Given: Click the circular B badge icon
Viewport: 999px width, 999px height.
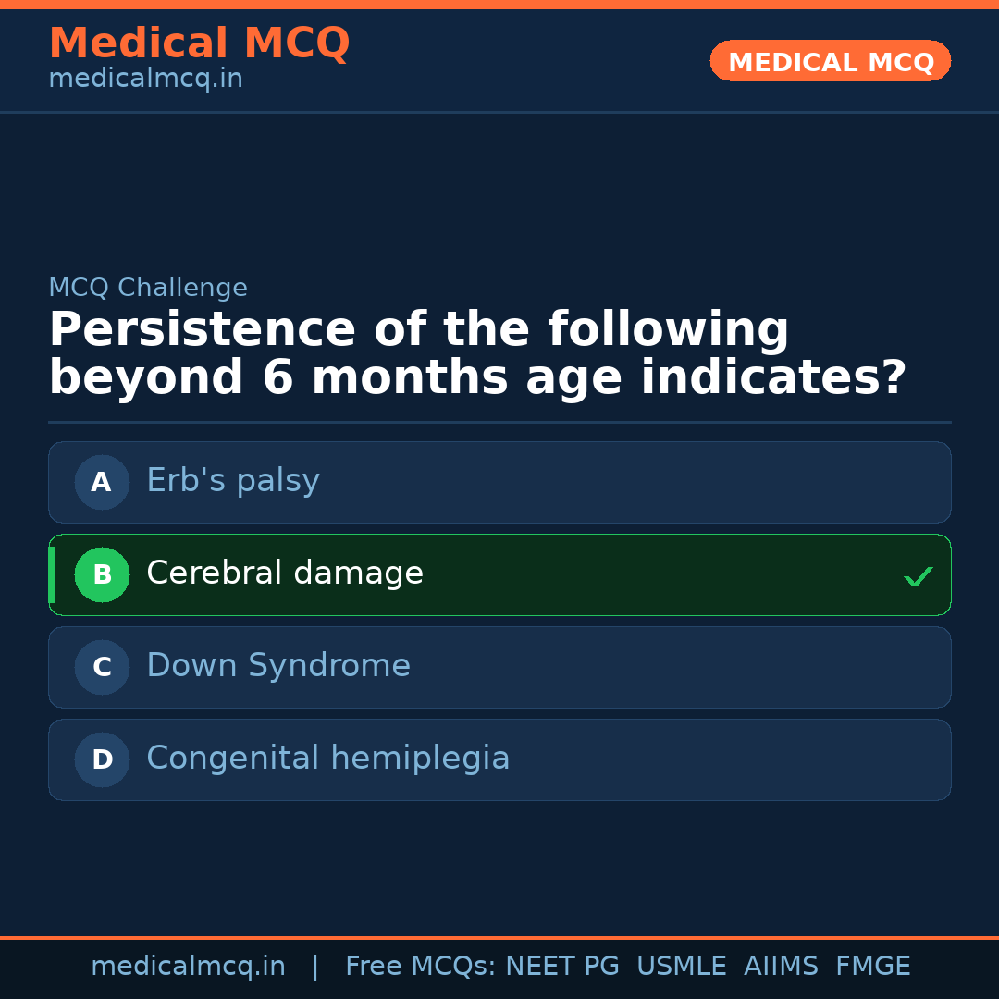Looking at the screenshot, I should (102, 574).
